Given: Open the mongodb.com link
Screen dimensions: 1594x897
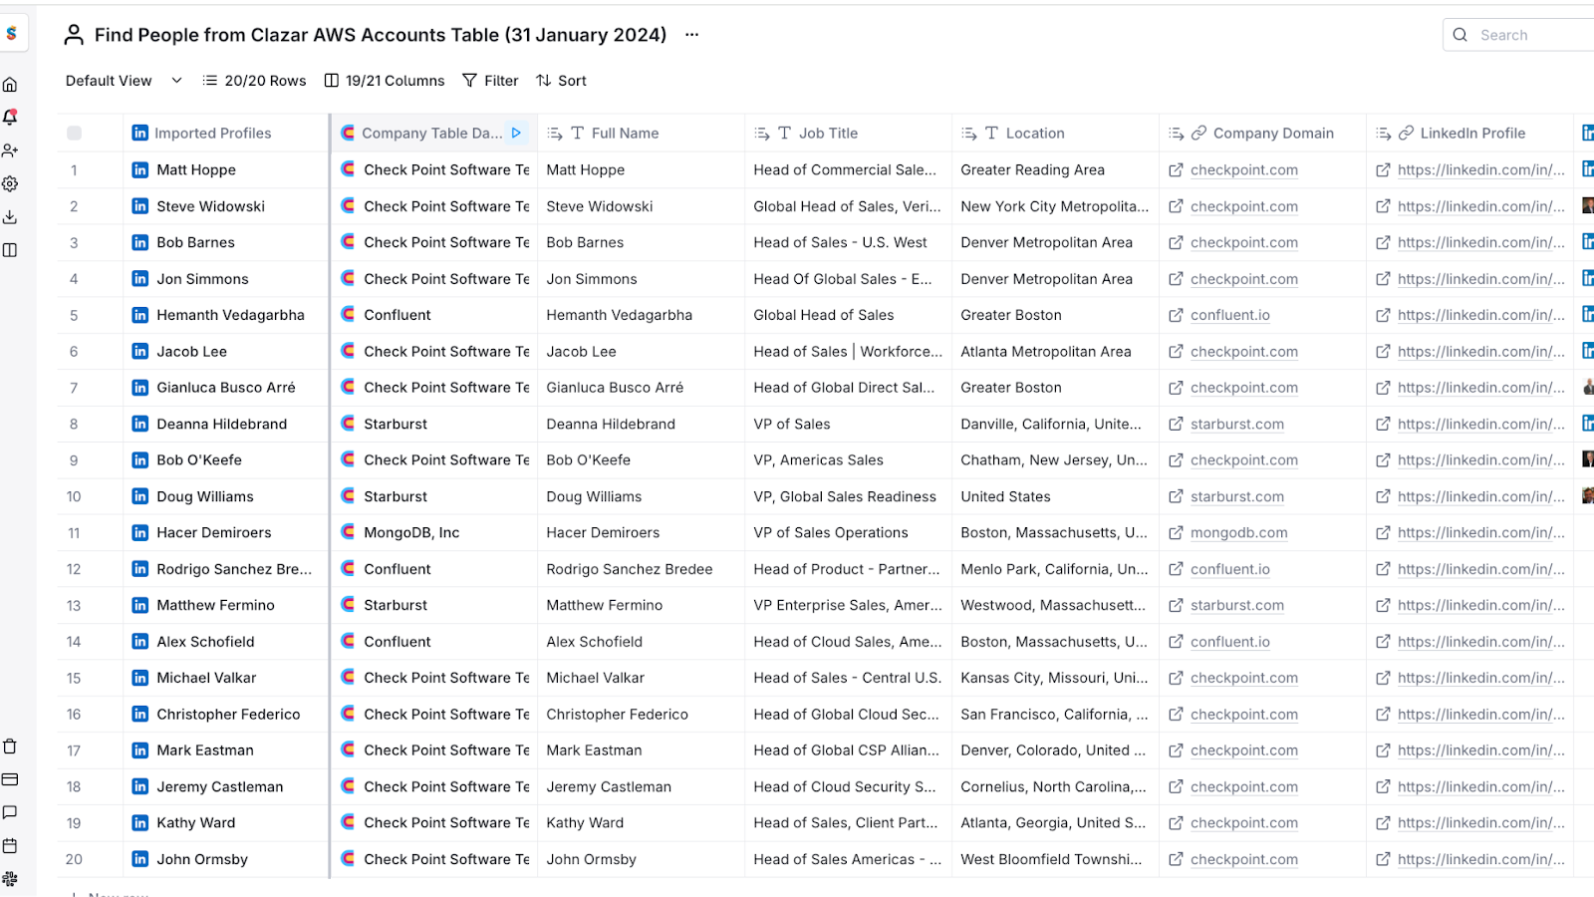Looking at the screenshot, I should coord(1239,533).
